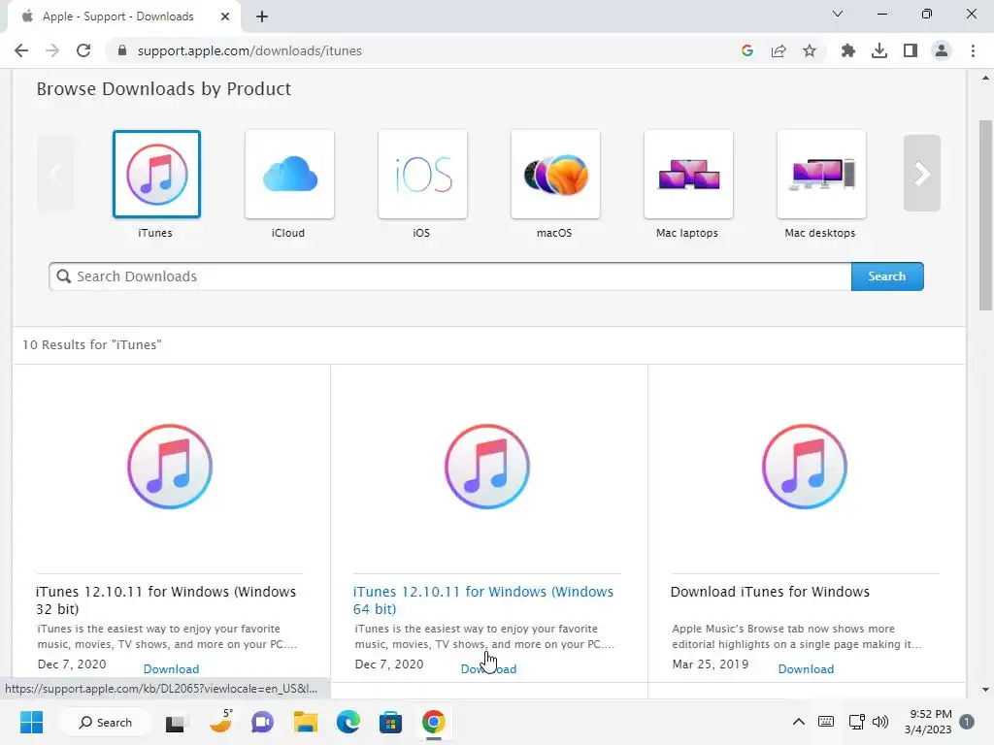Open the Windows Start menu
This screenshot has width=994, height=745.
[31, 722]
